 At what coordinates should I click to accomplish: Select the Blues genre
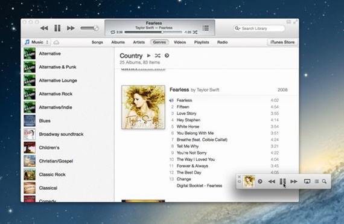pyautogui.click(x=68, y=121)
